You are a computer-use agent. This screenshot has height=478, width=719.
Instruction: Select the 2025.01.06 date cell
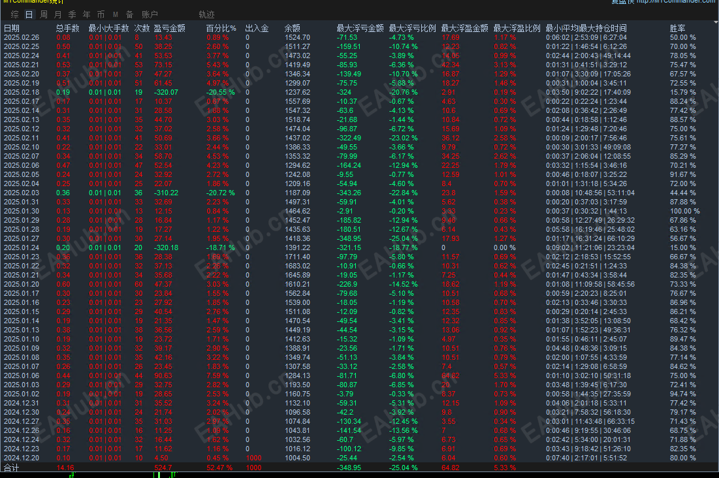22,375
